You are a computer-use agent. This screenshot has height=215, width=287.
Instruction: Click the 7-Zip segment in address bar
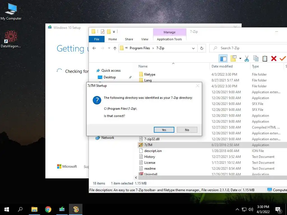point(160,48)
